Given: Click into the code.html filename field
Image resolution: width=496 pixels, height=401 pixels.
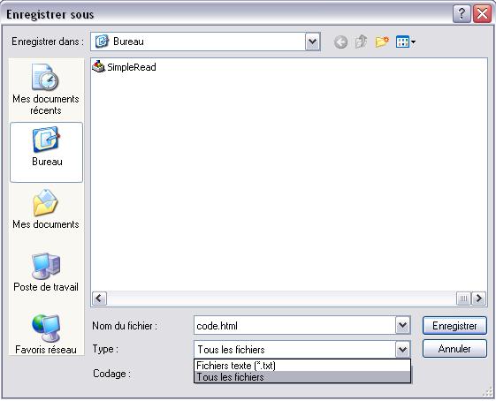Looking at the screenshot, I should (294, 325).
